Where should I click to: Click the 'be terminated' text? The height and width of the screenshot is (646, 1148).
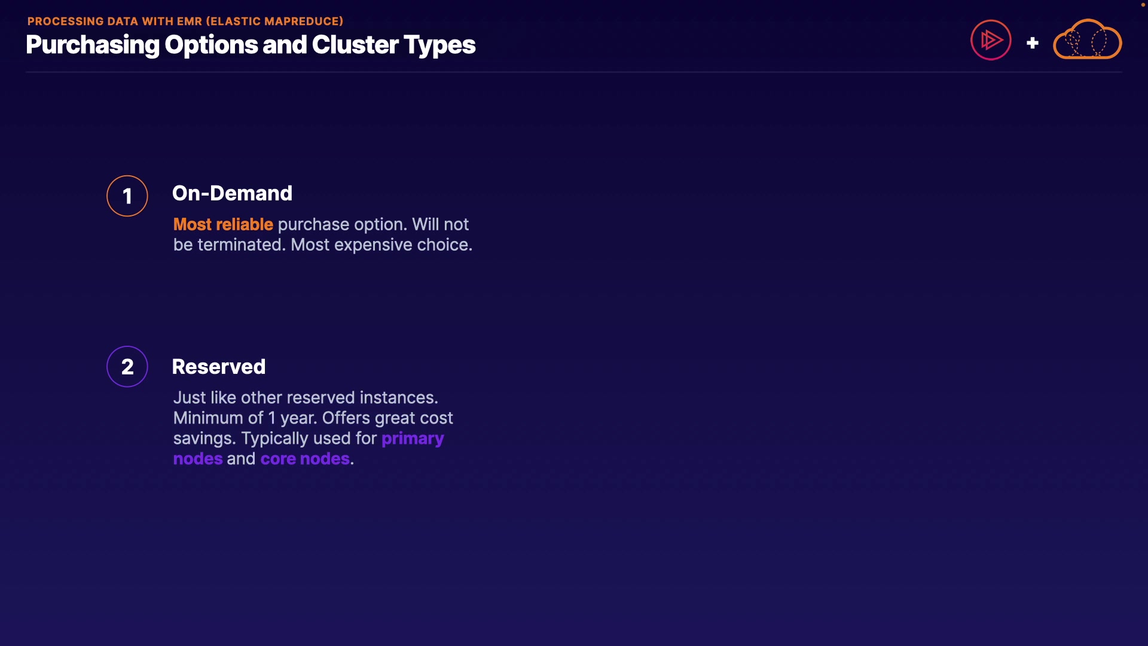coord(228,245)
